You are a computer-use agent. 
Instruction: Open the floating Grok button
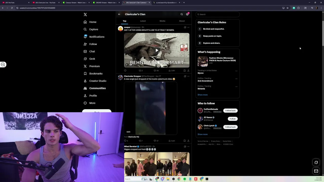pyautogui.click(x=316, y=163)
